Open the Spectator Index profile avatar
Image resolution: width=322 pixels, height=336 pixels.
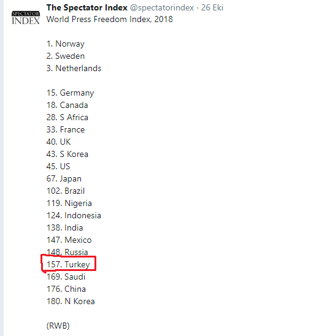26,18
